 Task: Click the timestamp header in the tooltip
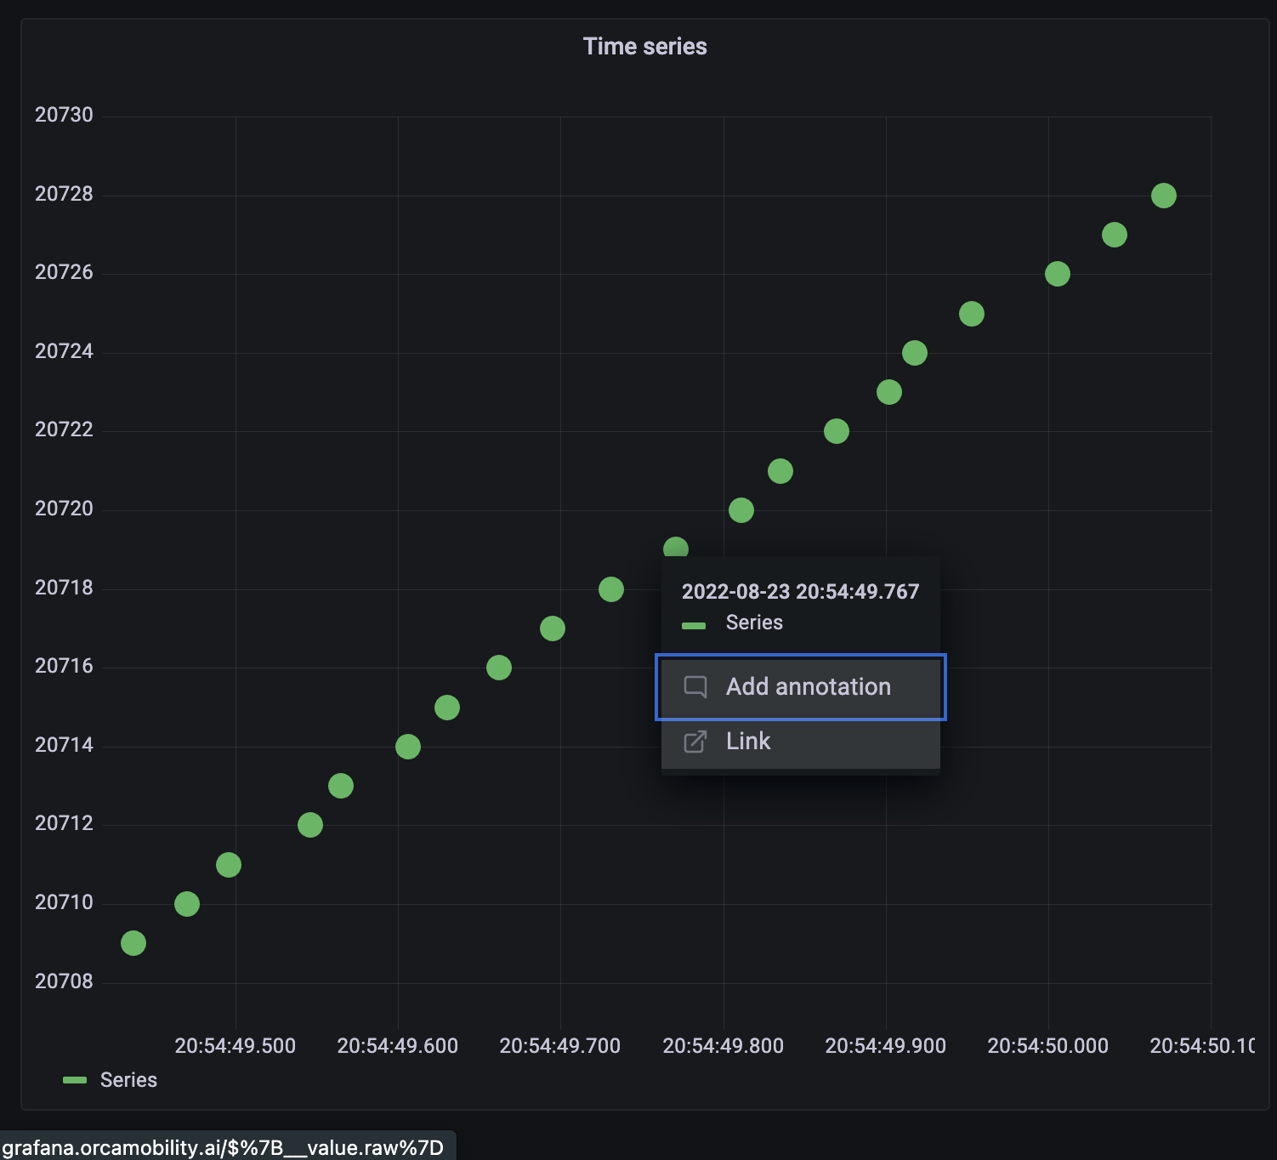800,591
